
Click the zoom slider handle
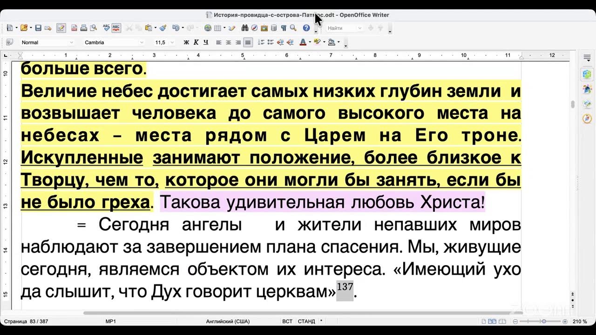coord(544,322)
